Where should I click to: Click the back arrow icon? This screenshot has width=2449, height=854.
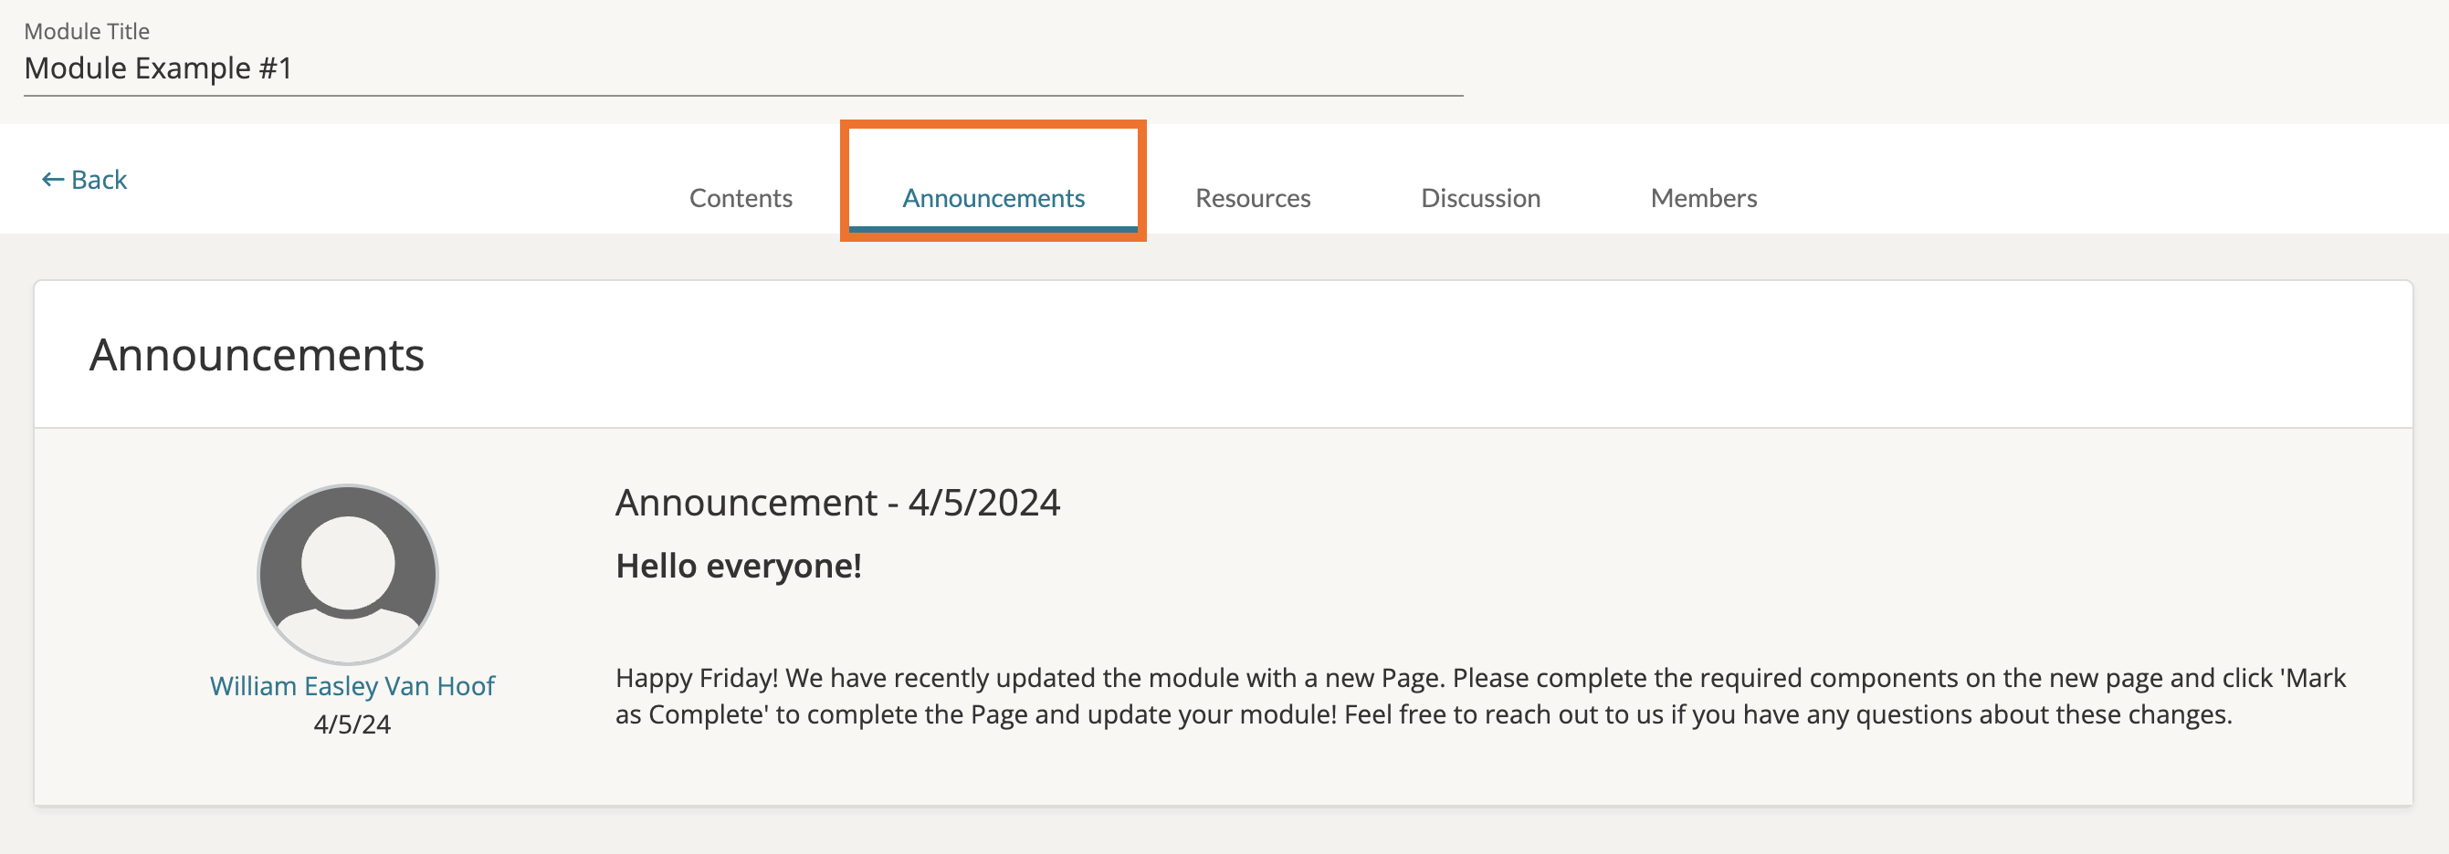point(52,180)
